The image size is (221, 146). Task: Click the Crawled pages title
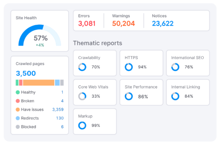coord(30,64)
